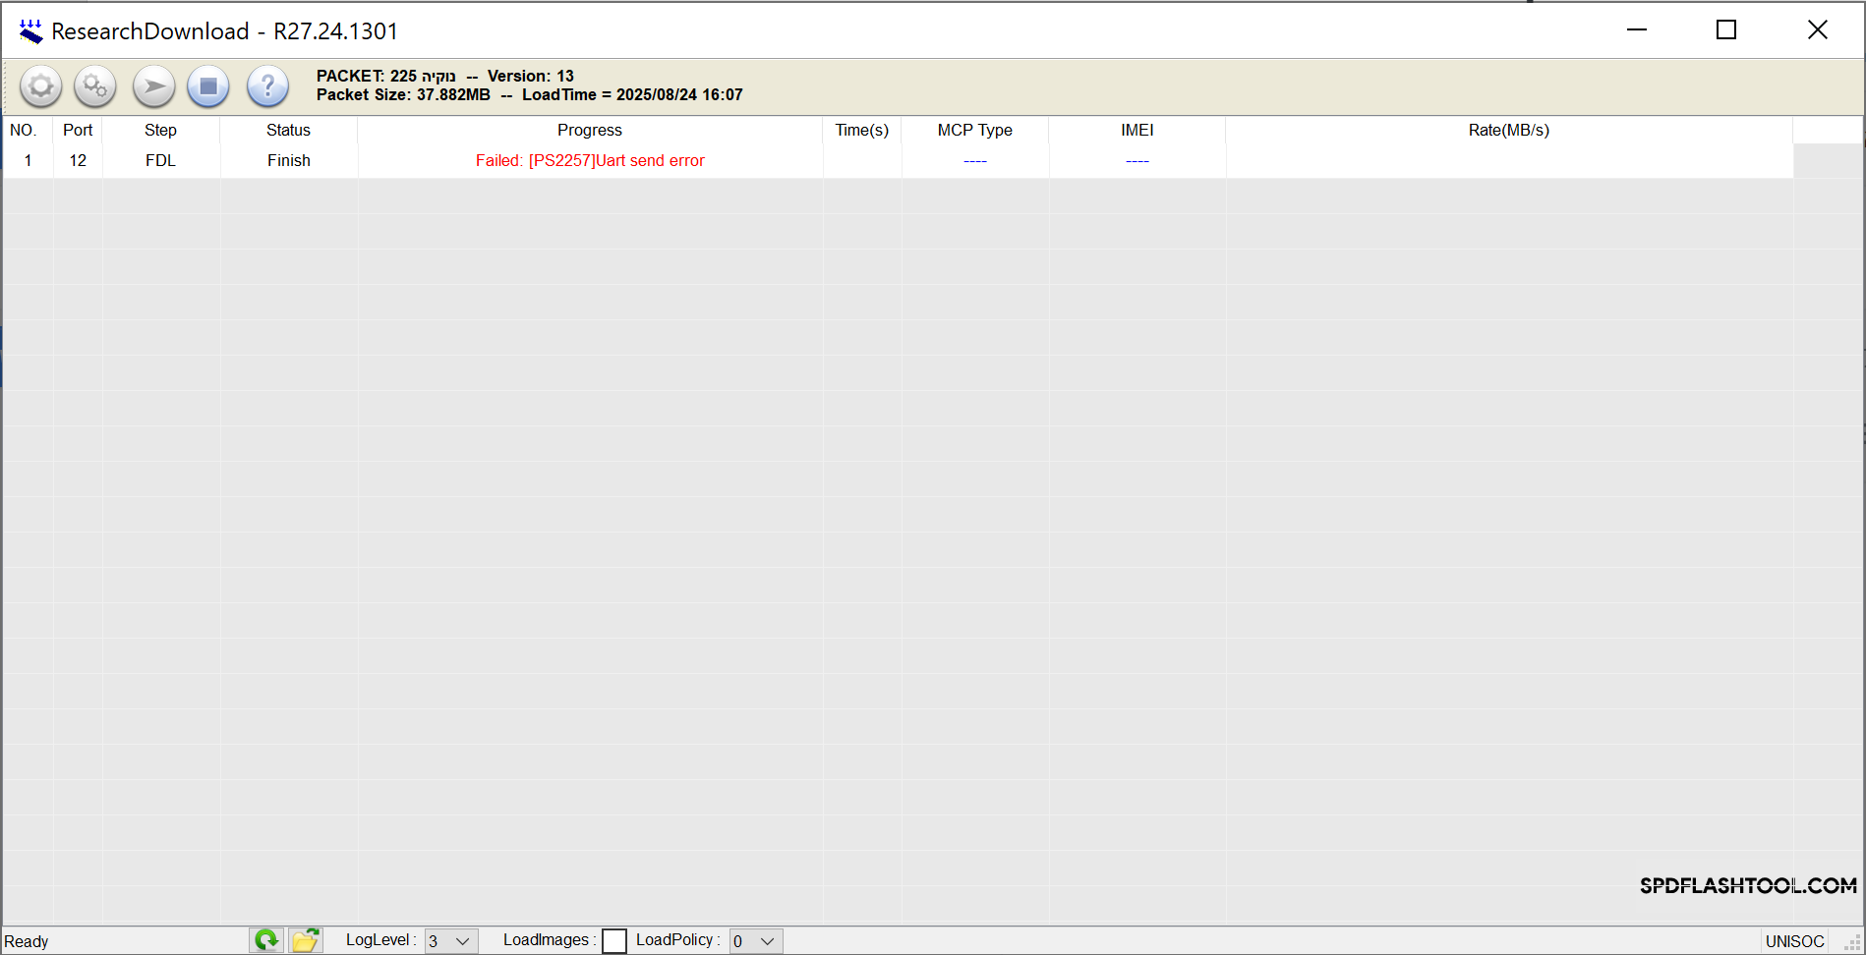Click the ResearchDownload app icon in title bar
The image size is (1866, 955).
tap(30, 31)
